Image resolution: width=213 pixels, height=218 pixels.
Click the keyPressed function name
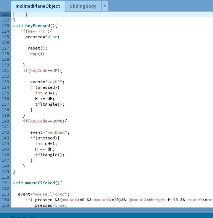click(x=38, y=26)
